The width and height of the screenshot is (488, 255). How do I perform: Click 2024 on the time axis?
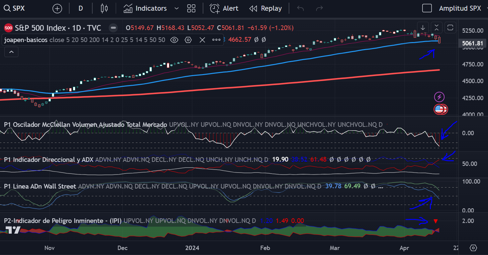pos(192,248)
